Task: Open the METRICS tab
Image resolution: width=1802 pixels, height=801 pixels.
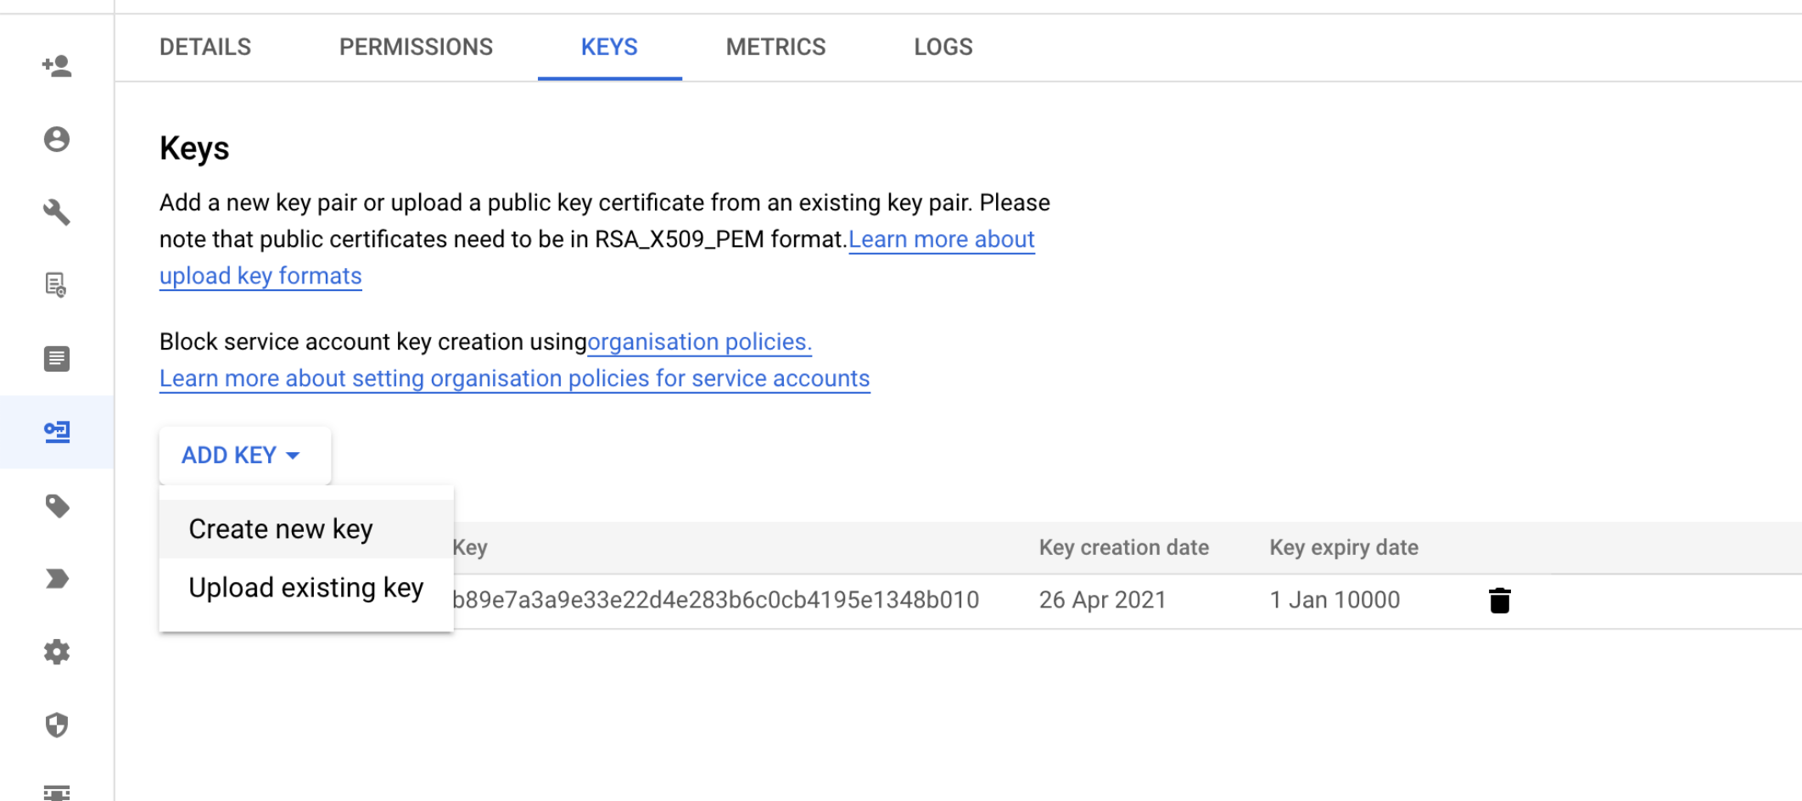Action: [775, 48]
